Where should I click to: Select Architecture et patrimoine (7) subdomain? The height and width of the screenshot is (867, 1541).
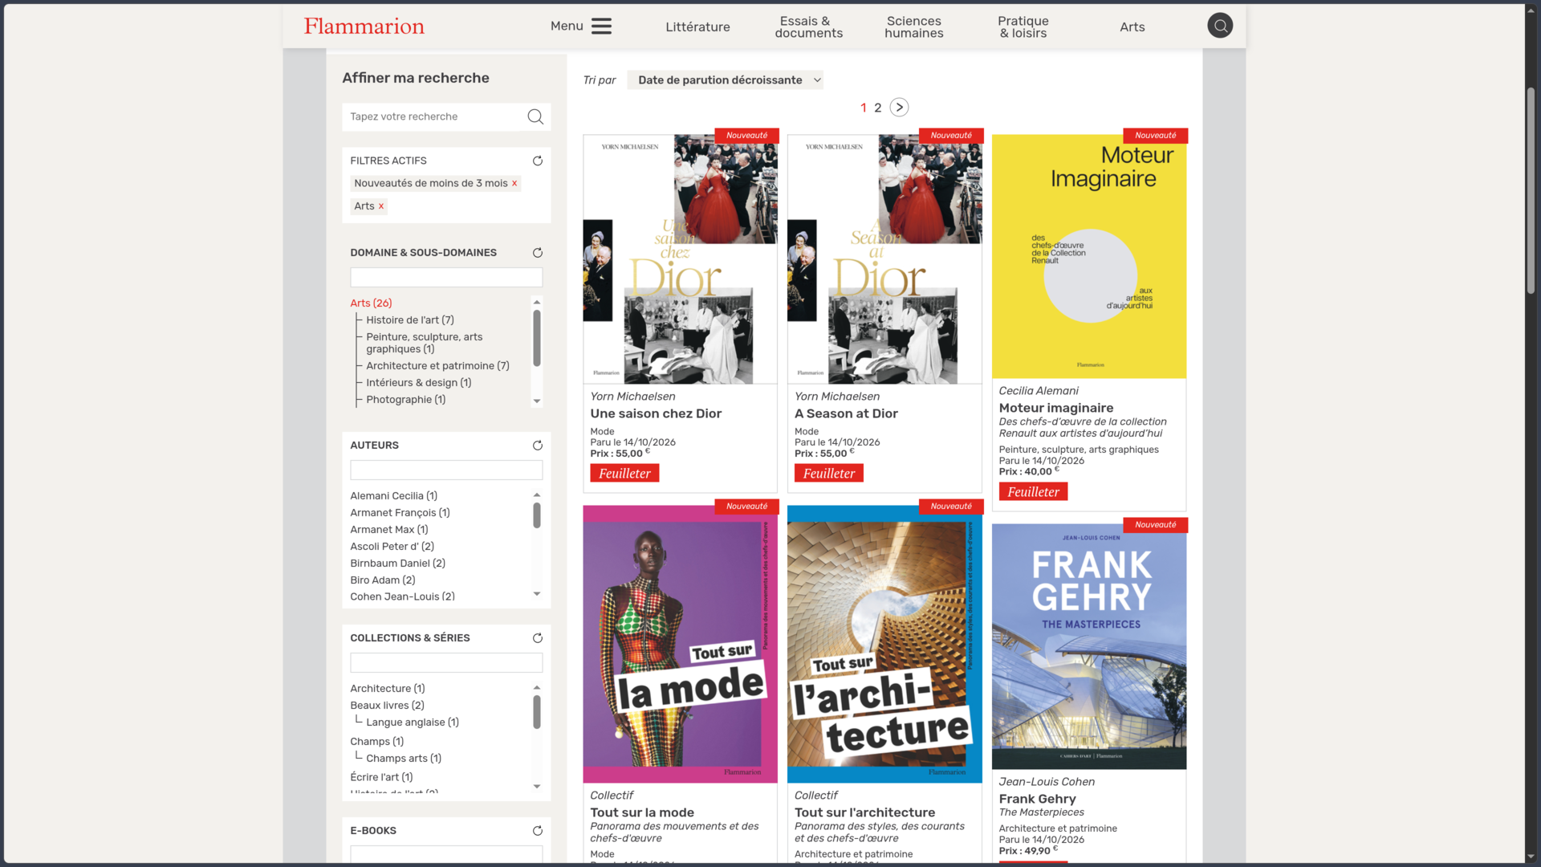437,366
